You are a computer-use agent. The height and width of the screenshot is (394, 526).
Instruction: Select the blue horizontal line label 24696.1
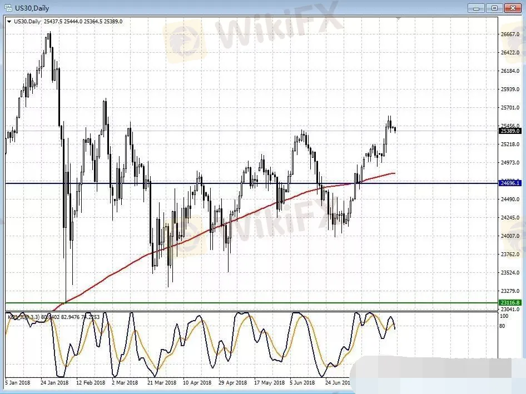click(510, 183)
